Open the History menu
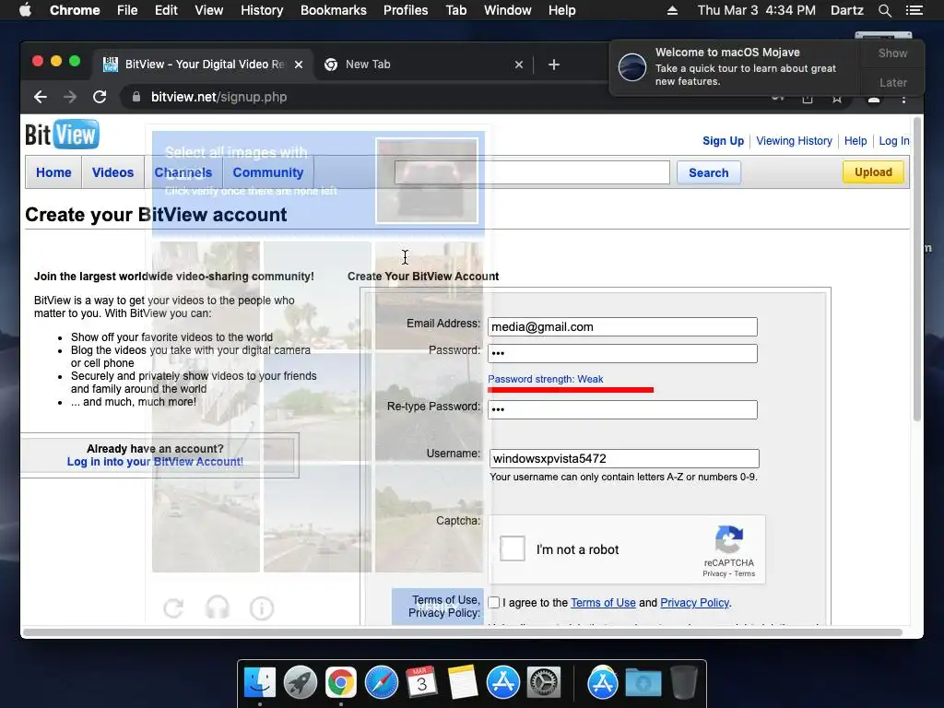944x708 pixels. pos(262,10)
